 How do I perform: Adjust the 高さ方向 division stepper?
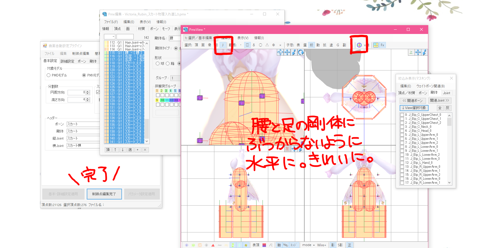[x=88, y=100]
